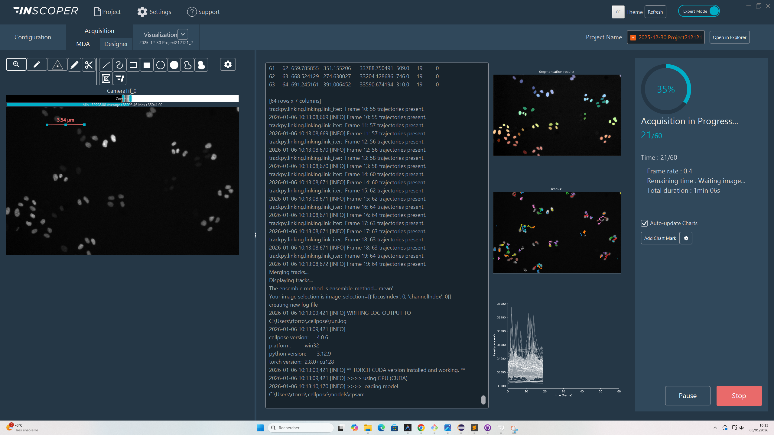Expand the Visualization dropdown arrow

[183, 34]
